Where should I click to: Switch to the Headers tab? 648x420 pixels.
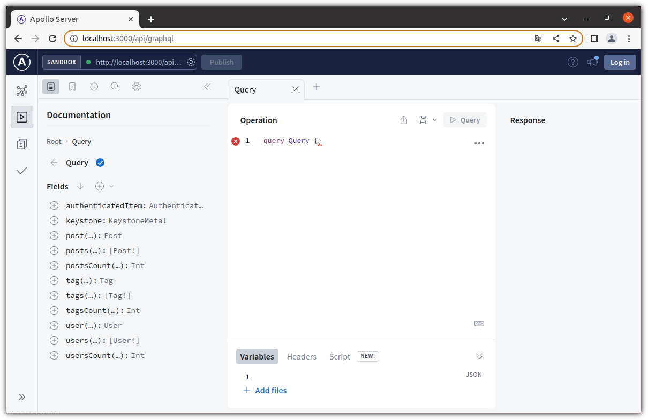coord(302,357)
